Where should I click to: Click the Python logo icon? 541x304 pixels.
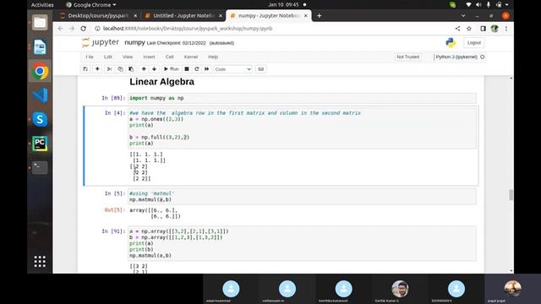tap(451, 42)
